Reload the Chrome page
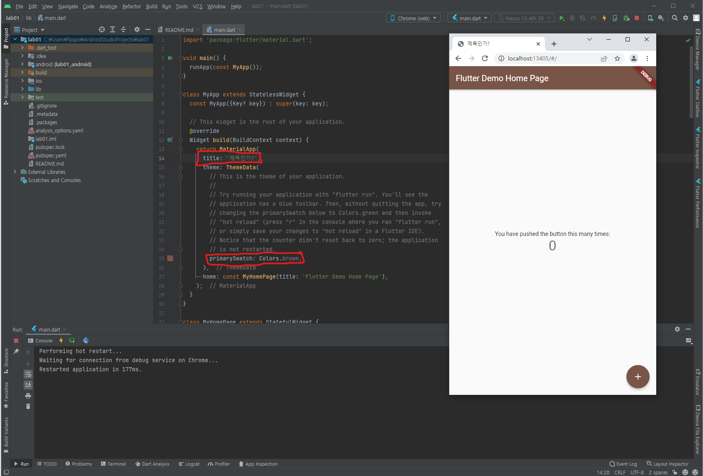The width and height of the screenshot is (703, 476). coord(485,58)
